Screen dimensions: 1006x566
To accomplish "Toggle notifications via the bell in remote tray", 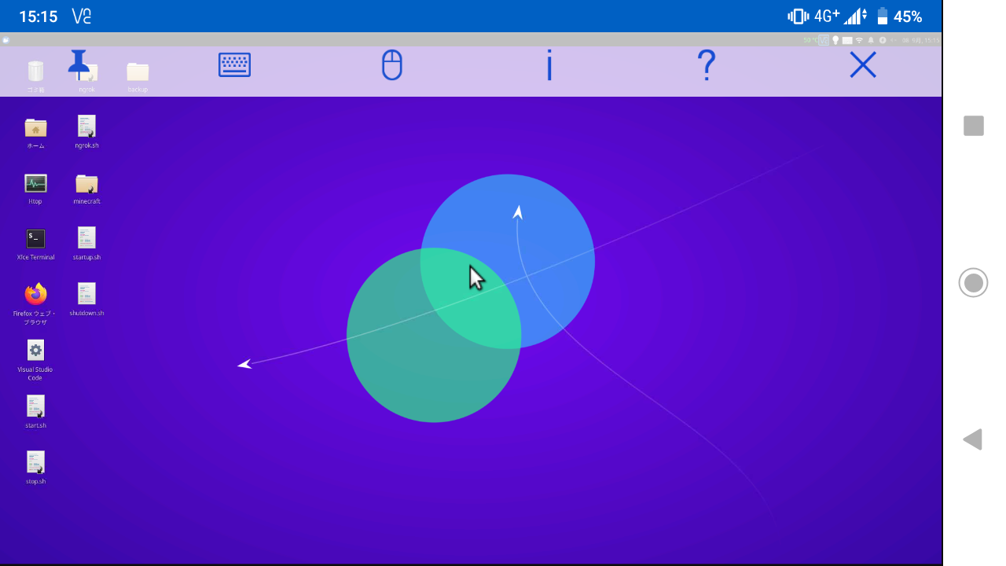I will coord(872,40).
